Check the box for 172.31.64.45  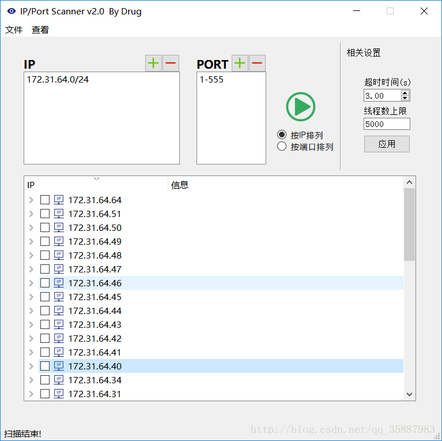(45, 297)
